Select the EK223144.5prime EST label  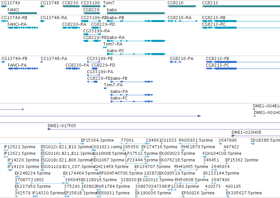(x=221, y=173)
